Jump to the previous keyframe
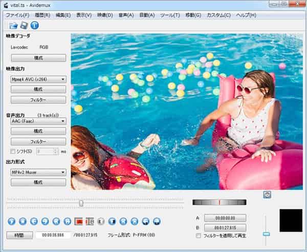This screenshot has width=307, height=252. tap(56, 221)
